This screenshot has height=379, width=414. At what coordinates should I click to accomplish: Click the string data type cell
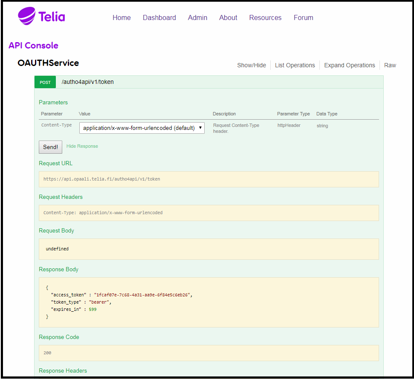point(322,126)
